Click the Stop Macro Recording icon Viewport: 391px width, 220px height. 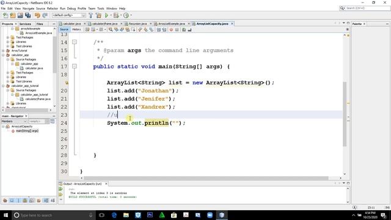tap(177, 30)
